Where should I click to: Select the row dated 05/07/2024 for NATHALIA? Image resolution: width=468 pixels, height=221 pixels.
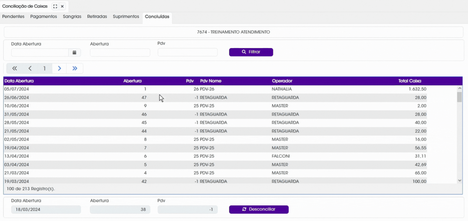click(x=215, y=89)
